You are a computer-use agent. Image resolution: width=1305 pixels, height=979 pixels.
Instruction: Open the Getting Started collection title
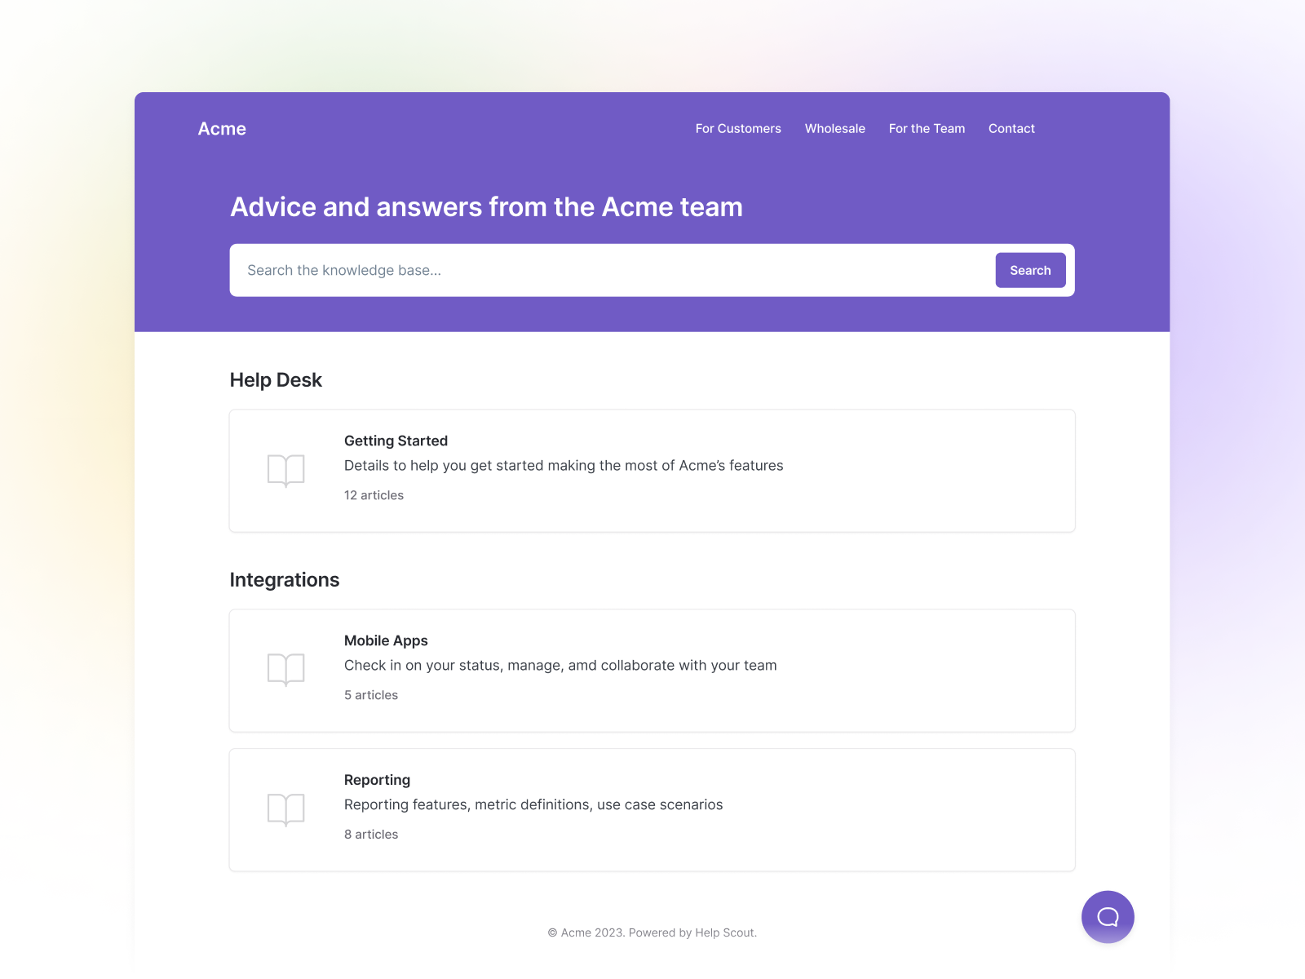point(396,441)
